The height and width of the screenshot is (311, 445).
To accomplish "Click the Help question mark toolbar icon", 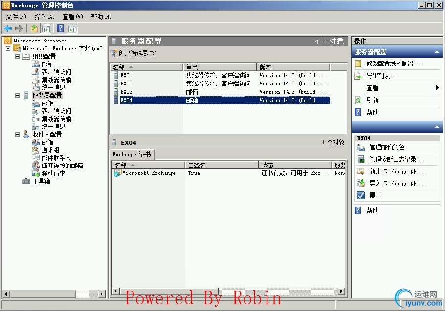I will 61,28.
